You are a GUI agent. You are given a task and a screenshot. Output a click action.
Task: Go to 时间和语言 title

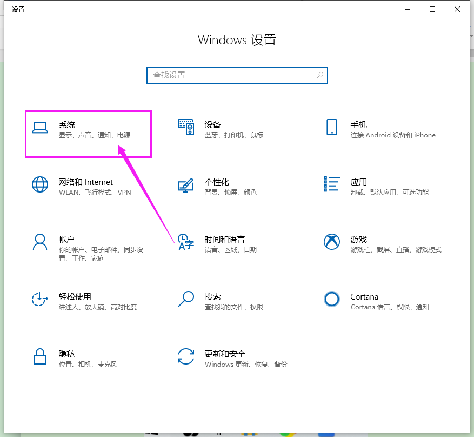tap(225, 240)
